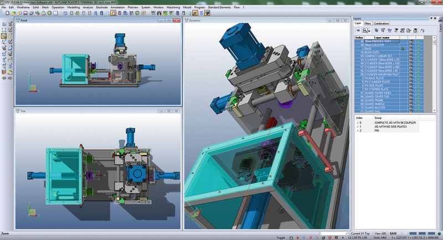Click the magnifier search icon in Layers toolbar

[365, 30]
